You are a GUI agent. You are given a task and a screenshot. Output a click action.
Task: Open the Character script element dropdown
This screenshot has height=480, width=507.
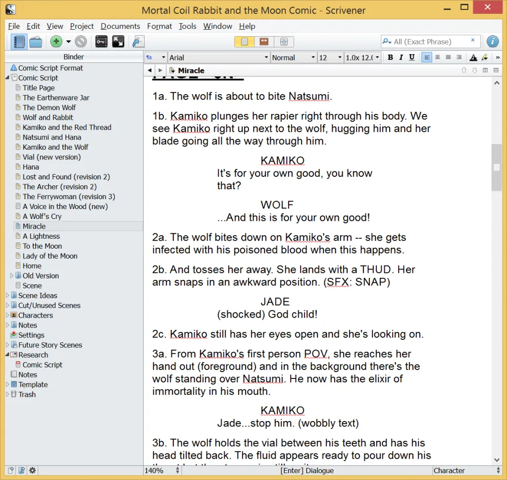[x=465, y=470]
